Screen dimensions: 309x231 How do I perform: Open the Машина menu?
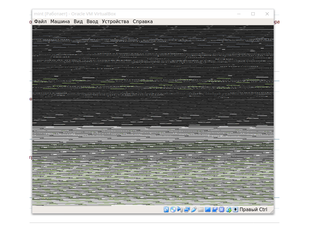[60, 22]
